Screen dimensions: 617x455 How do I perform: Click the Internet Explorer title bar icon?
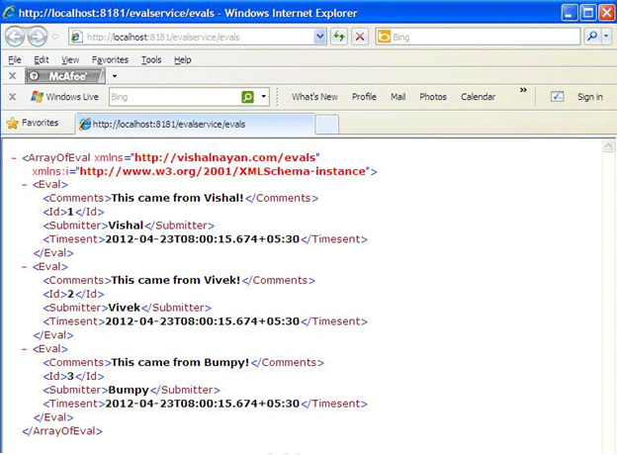tap(9, 13)
